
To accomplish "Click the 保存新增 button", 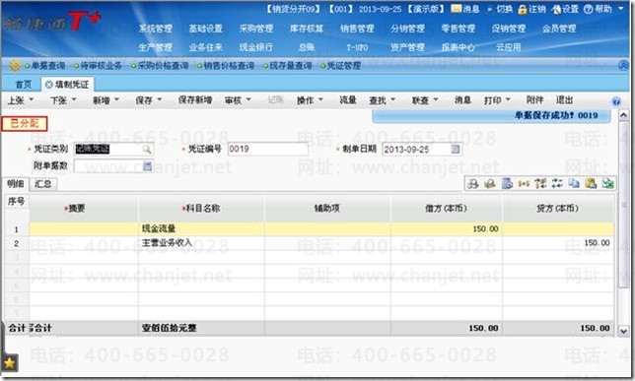I will [x=195, y=99].
